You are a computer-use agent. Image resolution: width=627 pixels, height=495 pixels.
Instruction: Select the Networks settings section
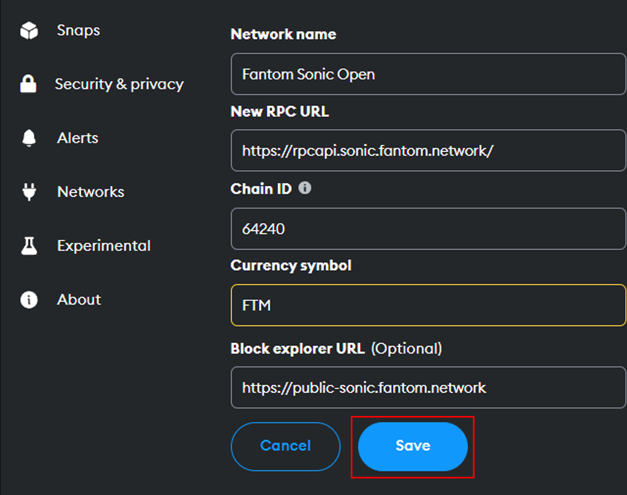point(91,192)
